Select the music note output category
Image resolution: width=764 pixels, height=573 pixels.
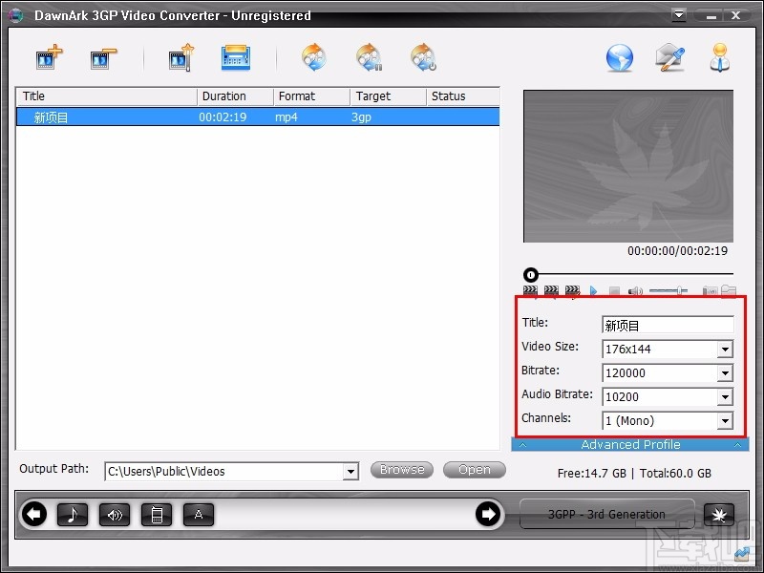(x=74, y=514)
